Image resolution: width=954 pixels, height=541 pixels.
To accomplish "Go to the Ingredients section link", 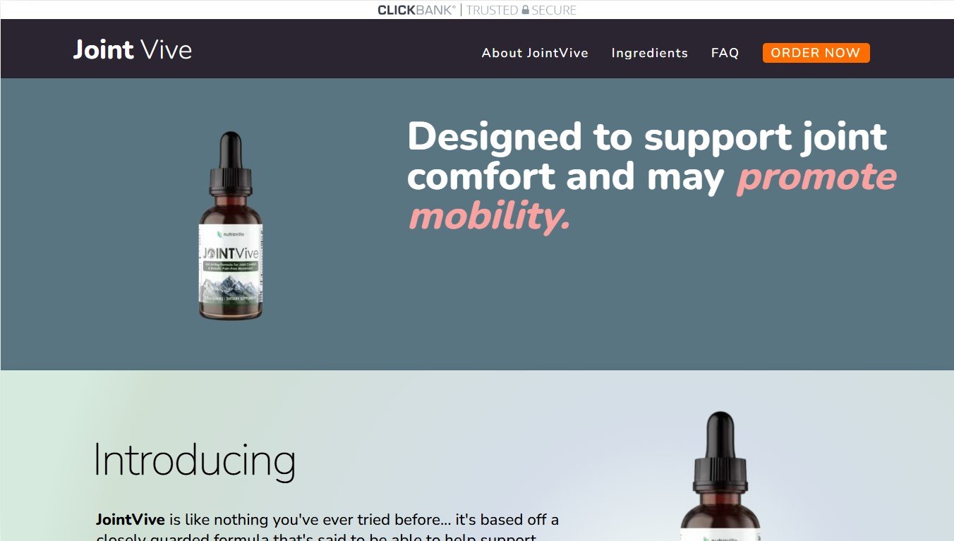I will point(649,53).
